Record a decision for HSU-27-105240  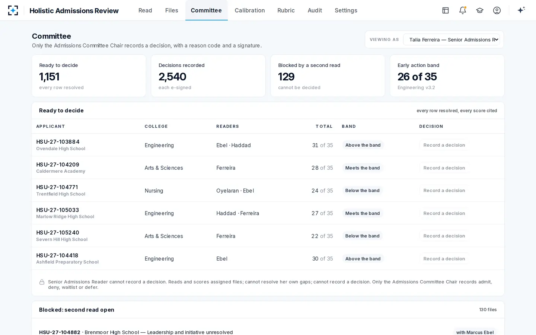[x=444, y=236]
